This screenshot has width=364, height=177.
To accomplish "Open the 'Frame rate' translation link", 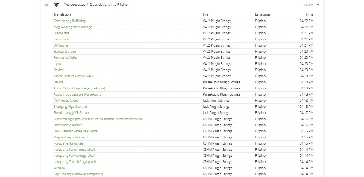I will [61, 33].
